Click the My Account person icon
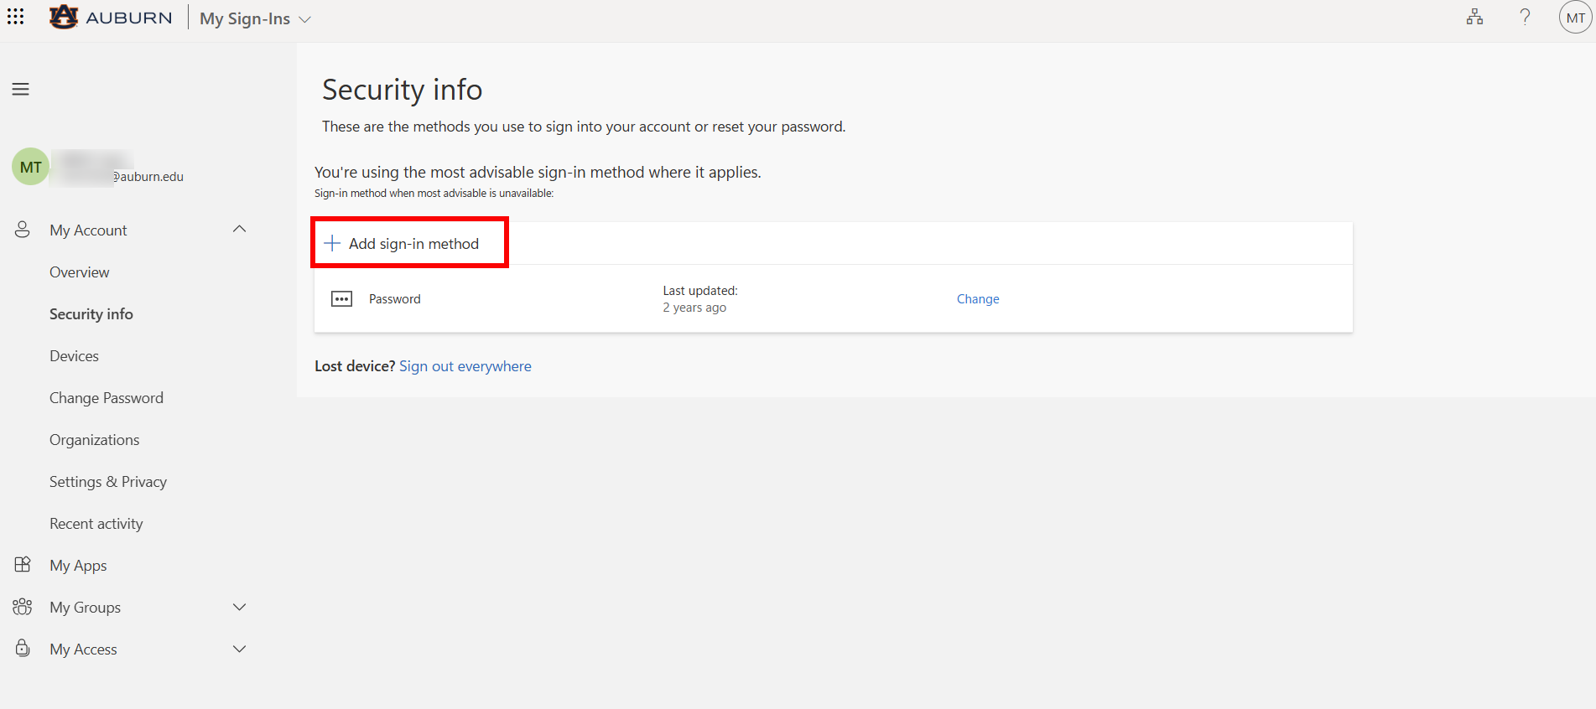Viewport: 1596px width, 709px height. click(23, 230)
